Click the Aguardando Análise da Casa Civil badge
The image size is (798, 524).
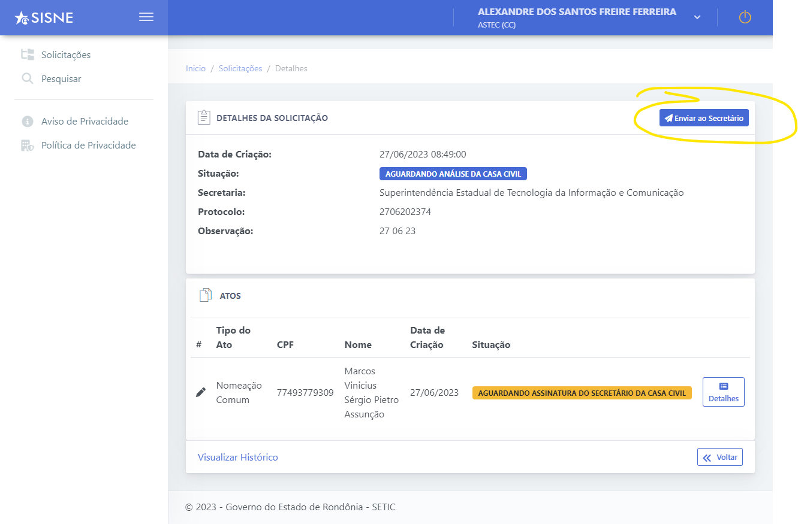tap(453, 174)
